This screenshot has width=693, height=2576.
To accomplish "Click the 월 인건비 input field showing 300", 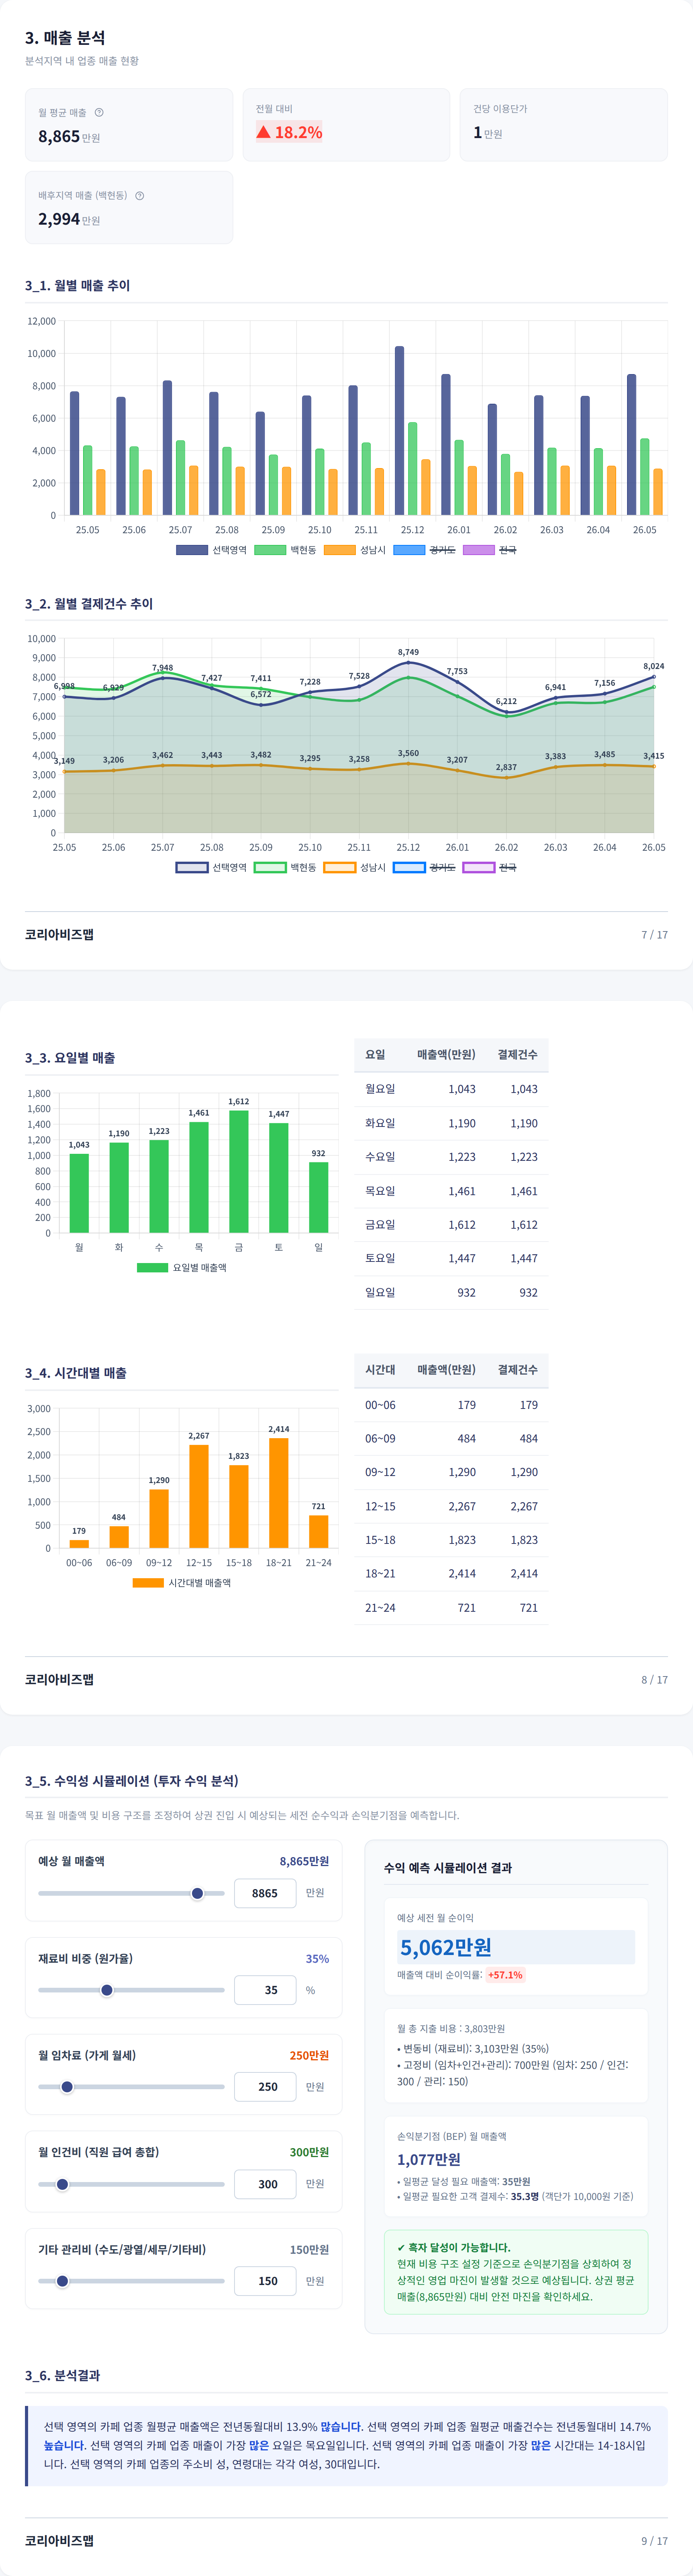I will tap(265, 2184).
